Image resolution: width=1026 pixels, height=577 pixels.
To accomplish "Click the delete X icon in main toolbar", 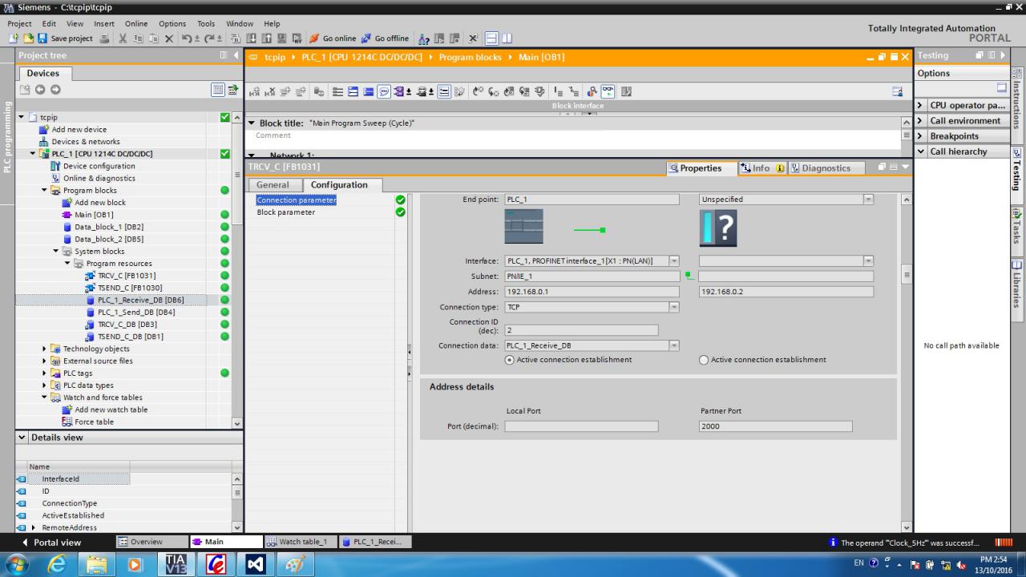I will [x=168, y=38].
